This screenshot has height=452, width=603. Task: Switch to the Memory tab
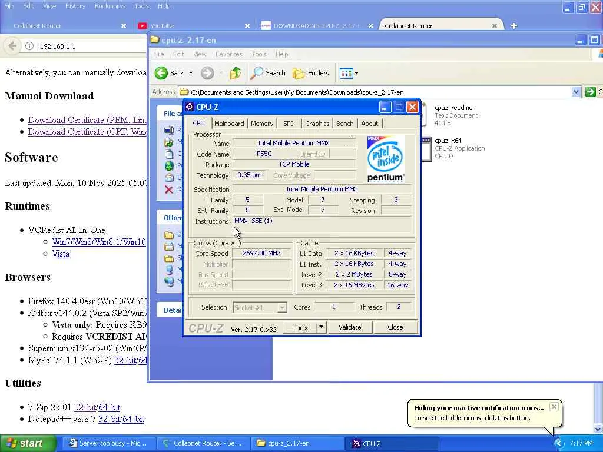pos(262,124)
